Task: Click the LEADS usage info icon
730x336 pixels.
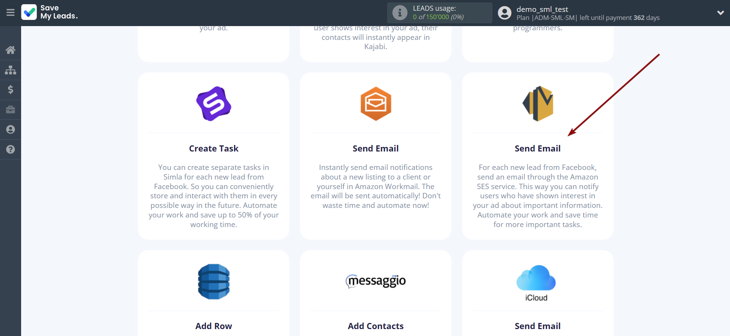Action: 400,13
